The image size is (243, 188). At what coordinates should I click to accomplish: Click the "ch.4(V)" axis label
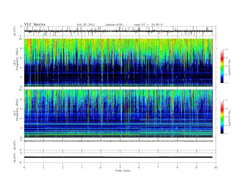click(14, 158)
